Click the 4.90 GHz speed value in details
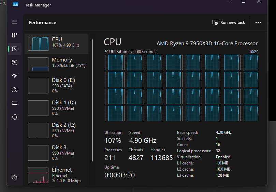 (143, 140)
